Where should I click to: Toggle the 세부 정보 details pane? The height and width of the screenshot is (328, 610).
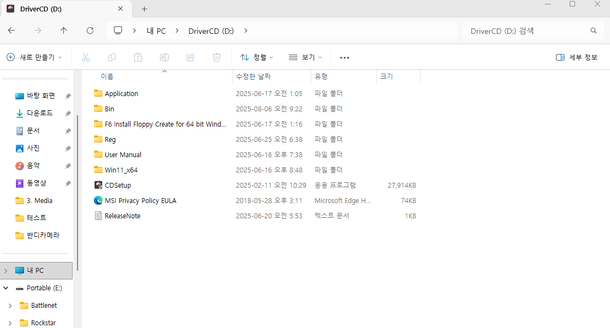click(x=576, y=57)
